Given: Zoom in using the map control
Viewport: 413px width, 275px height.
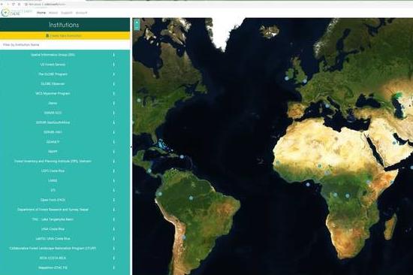Looking at the screenshot, I should (x=137, y=23).
